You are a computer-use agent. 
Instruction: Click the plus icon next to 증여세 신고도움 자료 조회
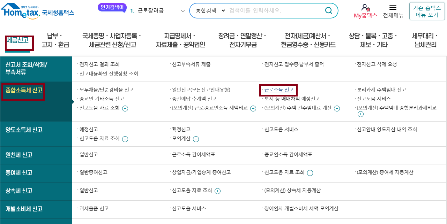pos(310,173)
